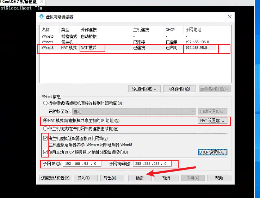Select NAT 模式 radio button
Image resolution: width=260 pixels, height=198 pixels.
click(45, 120)
